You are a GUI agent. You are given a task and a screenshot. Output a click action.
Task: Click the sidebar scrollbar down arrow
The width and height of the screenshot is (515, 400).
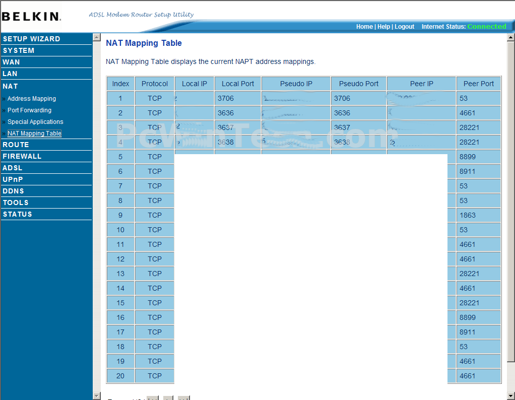tap(97, 396)
